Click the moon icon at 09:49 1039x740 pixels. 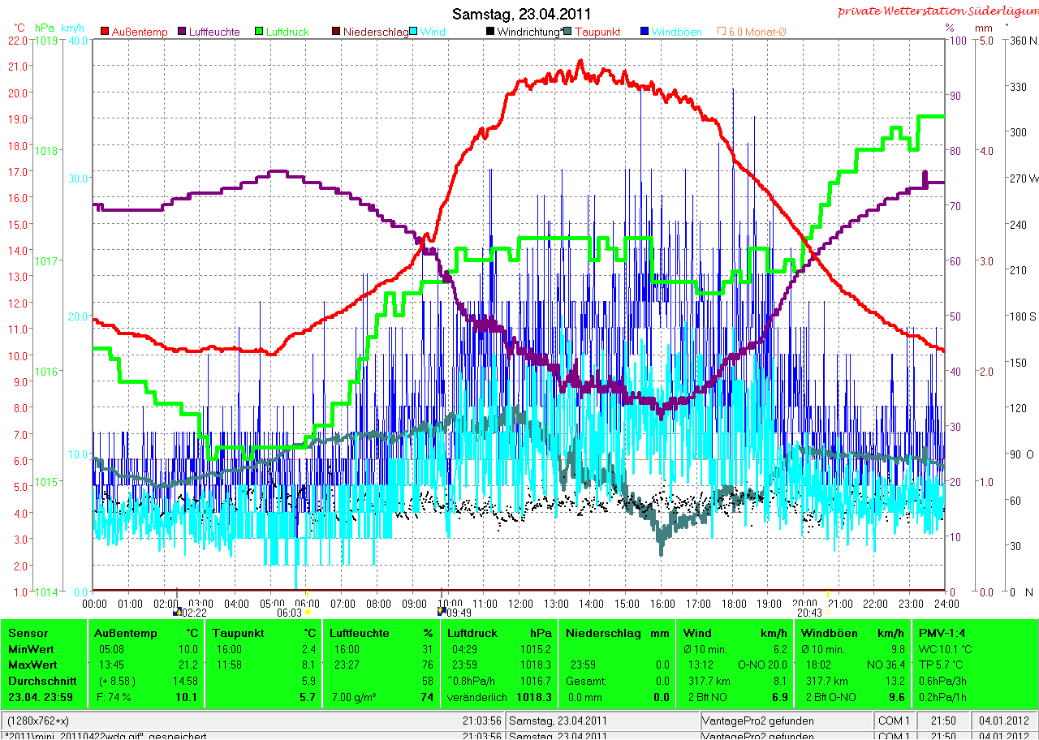coord(441,612)
